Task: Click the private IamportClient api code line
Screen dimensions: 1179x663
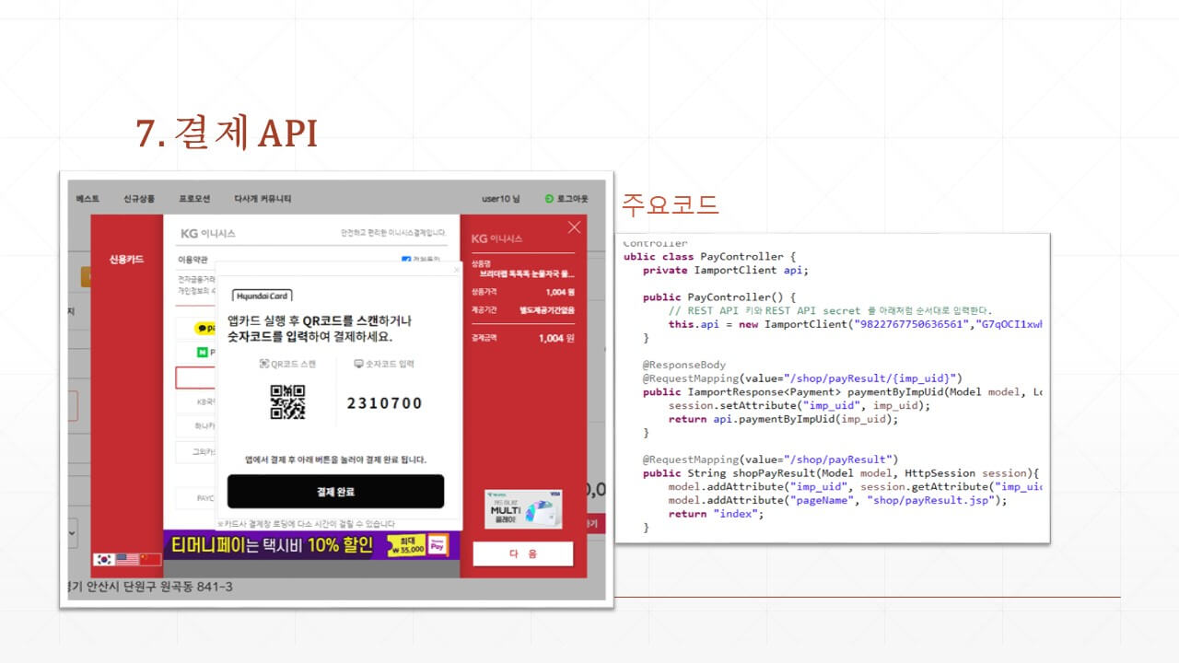Action: coord(726,271)
